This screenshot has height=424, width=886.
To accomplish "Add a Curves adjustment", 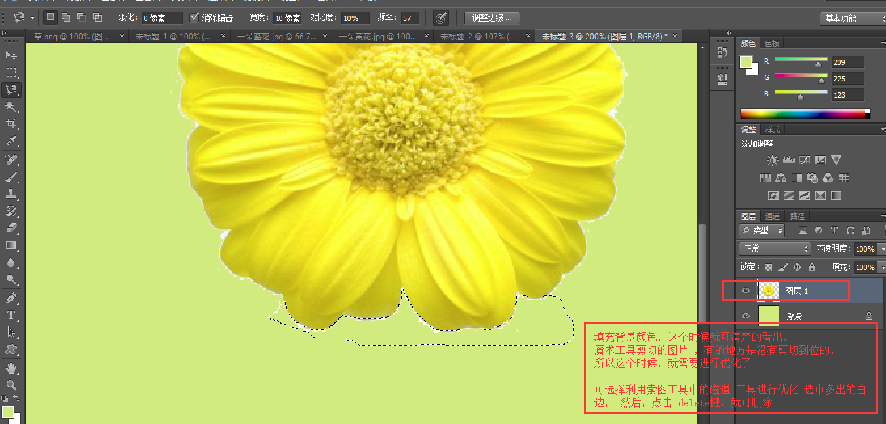I will point(805,161).
